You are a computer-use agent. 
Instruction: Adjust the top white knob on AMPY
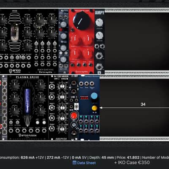click(99, 22)
